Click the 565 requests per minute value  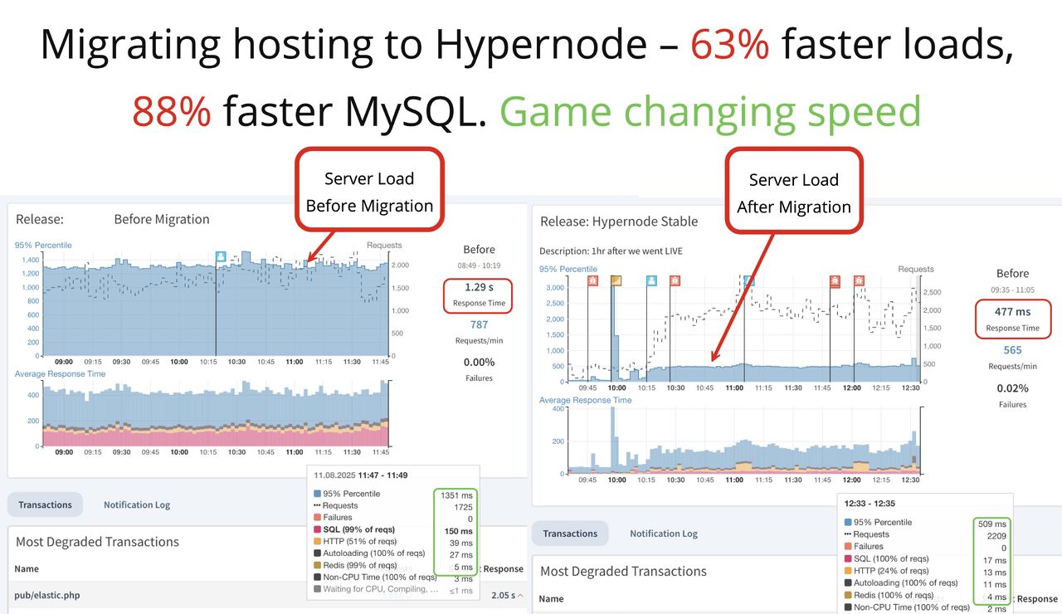click(x=1012, y=351)
